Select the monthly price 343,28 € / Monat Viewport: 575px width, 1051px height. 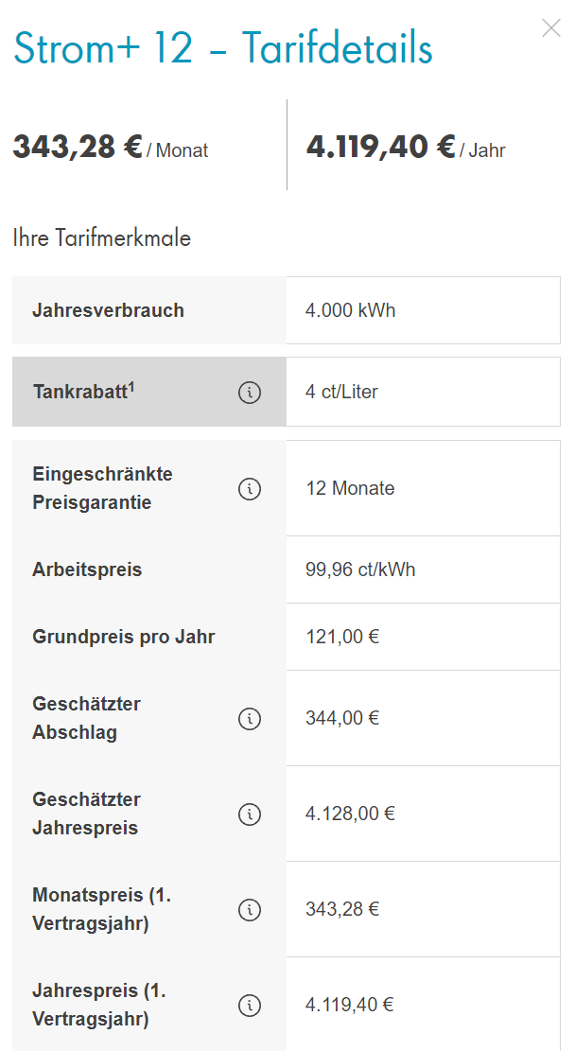click(x=111, y=148)
